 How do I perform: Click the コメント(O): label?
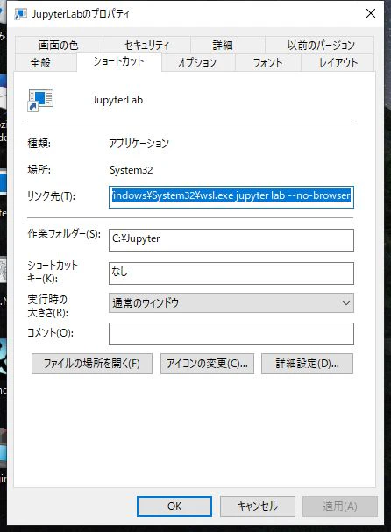tap(50, 333)
